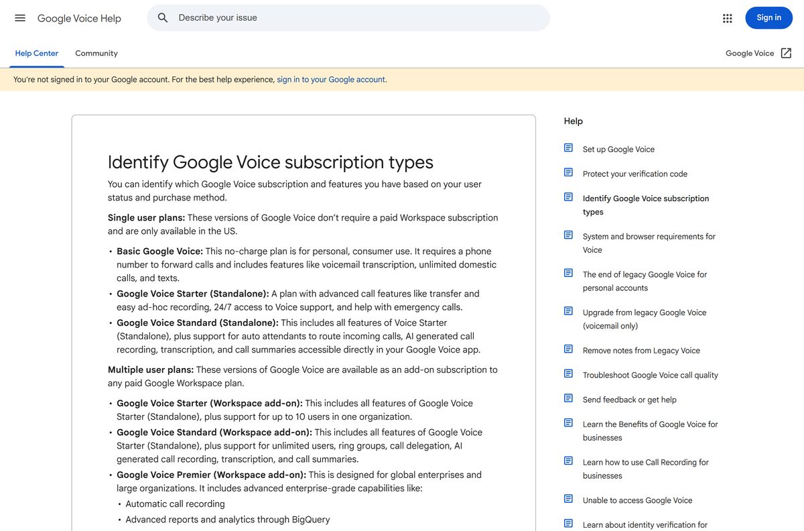This screenshot has height=531, width=804.
Task: Open Identify Google Voice subscription types sidebar link
Action: [646, 205]
